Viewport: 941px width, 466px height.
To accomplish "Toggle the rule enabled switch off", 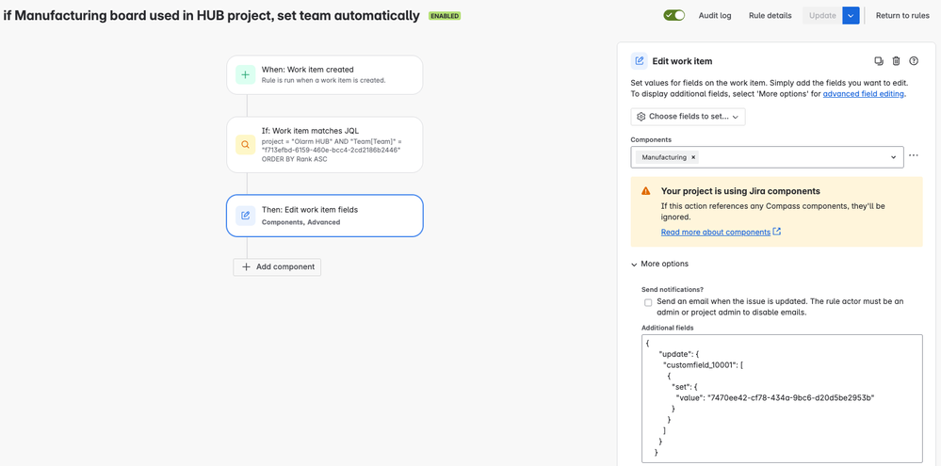I will [673, 16].
